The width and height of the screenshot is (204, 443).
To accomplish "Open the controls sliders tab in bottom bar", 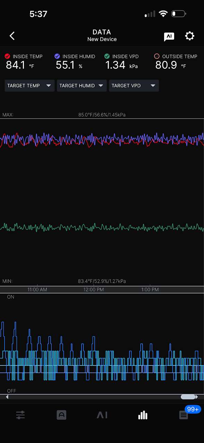I will [x=20, y=415].
